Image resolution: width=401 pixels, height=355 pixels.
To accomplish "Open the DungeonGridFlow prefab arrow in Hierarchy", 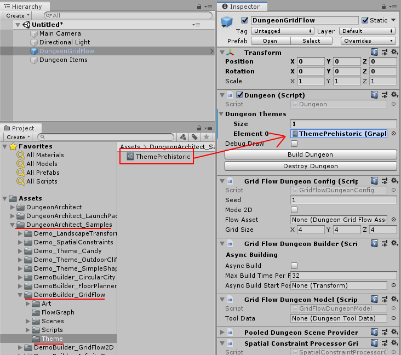I will (211, 51).
